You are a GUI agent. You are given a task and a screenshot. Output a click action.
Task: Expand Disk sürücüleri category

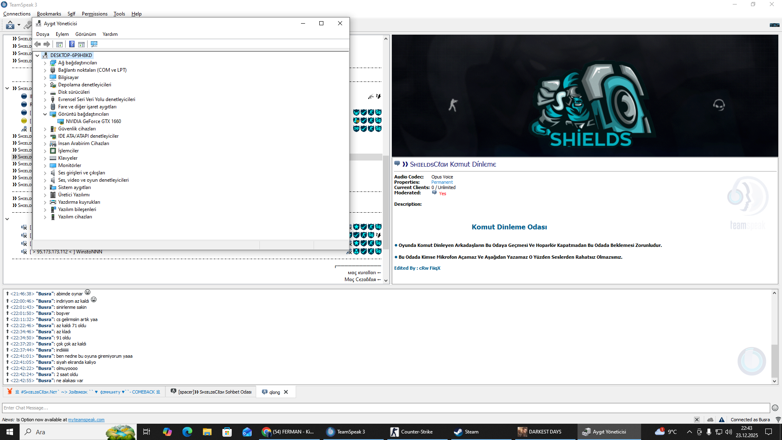[45, 92]
